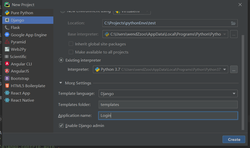Choose the New environment using radio button
The image size is (250, 148).
coord(63,11)
